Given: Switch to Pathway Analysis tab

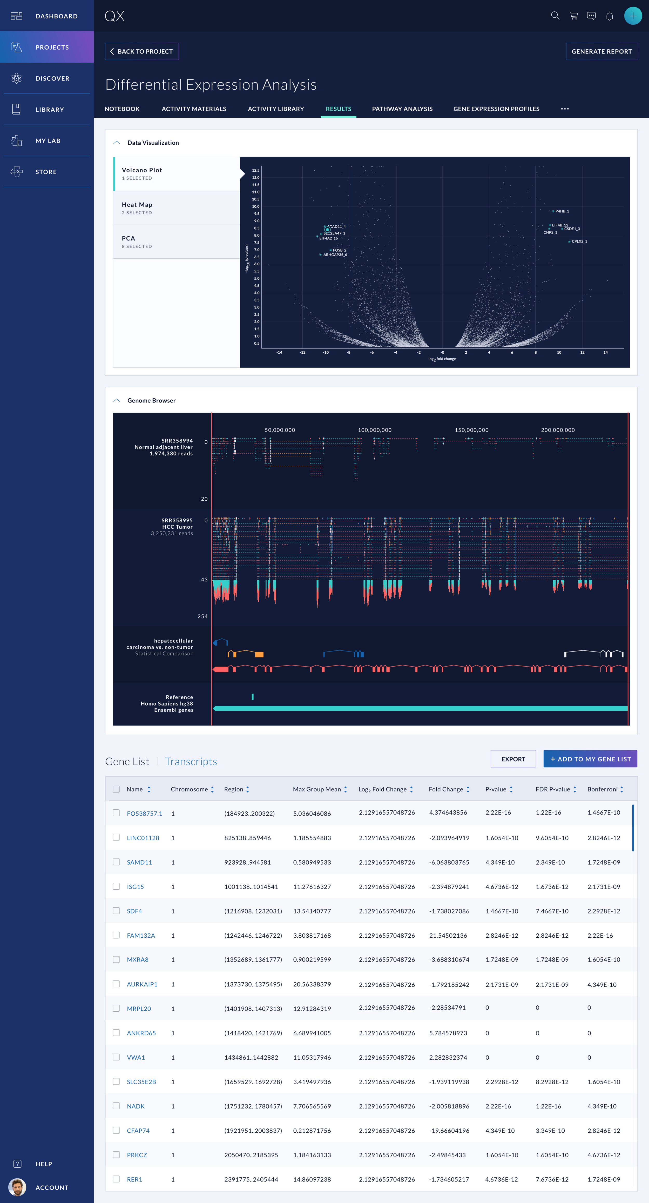Looking at the screenshot, I should tap(402, 109).
